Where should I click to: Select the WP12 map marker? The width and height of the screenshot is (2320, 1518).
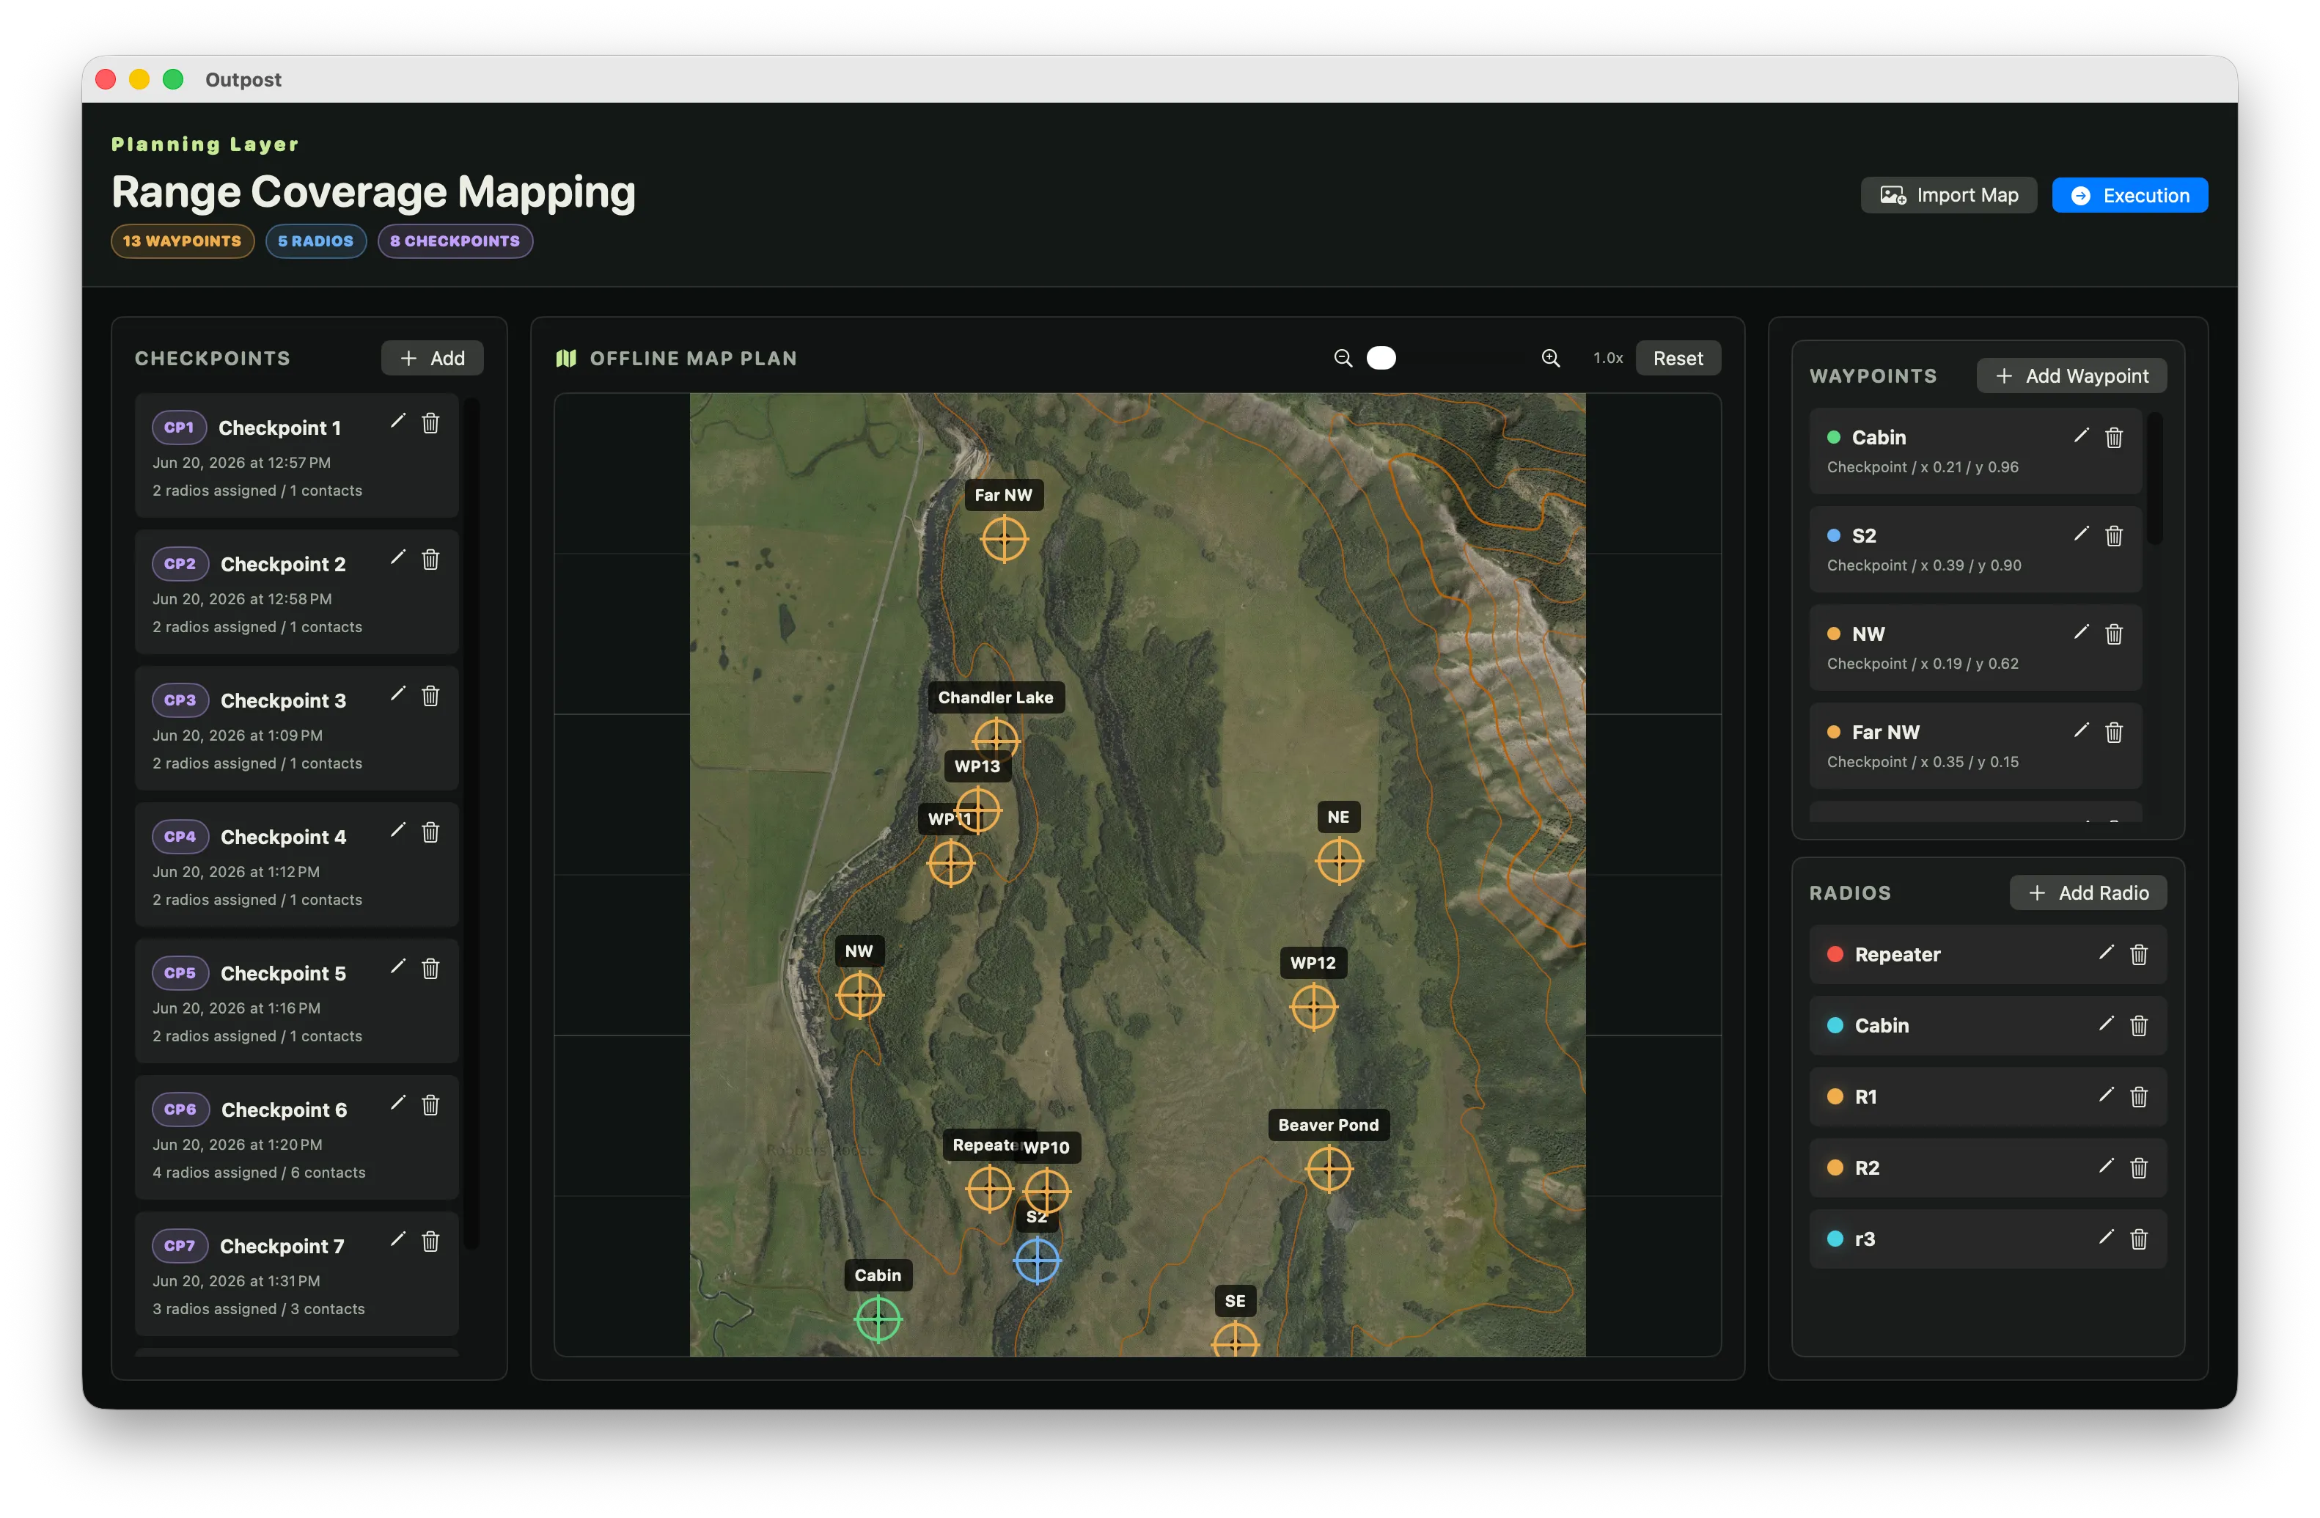pos(1314,1006)
